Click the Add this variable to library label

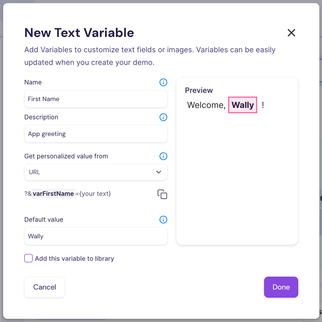(75, 259)
